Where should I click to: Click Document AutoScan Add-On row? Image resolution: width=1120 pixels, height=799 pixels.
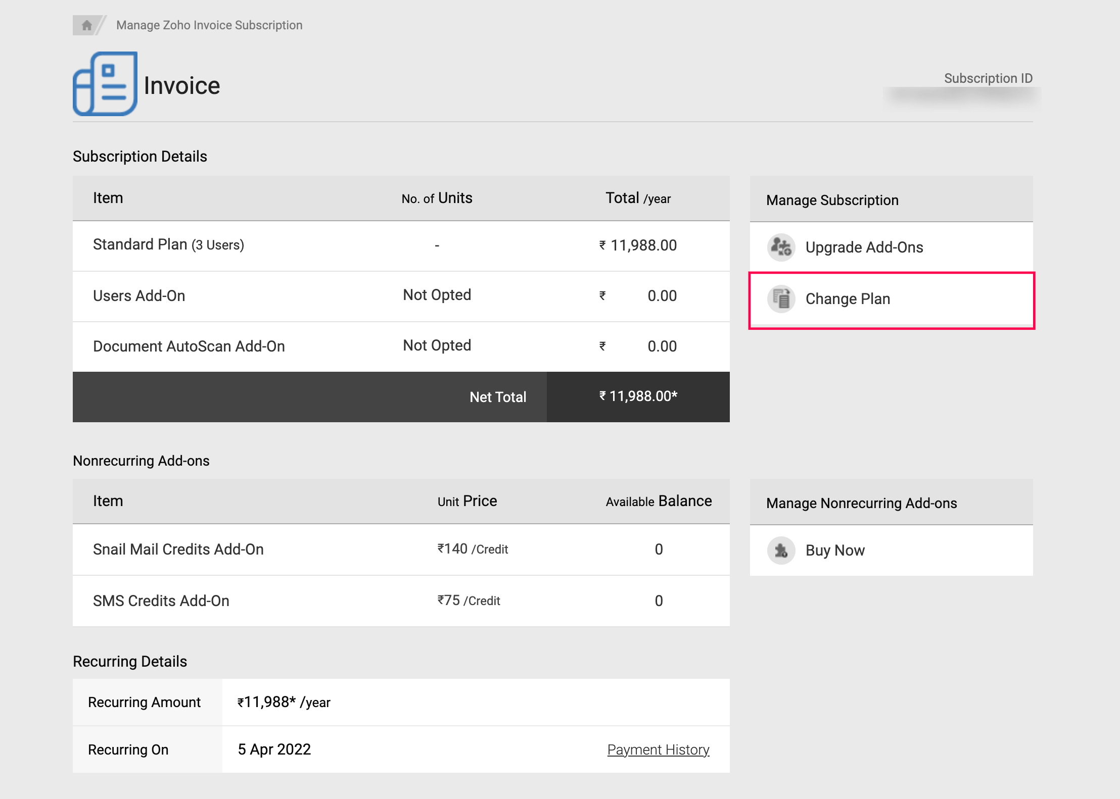coord(189,346)
